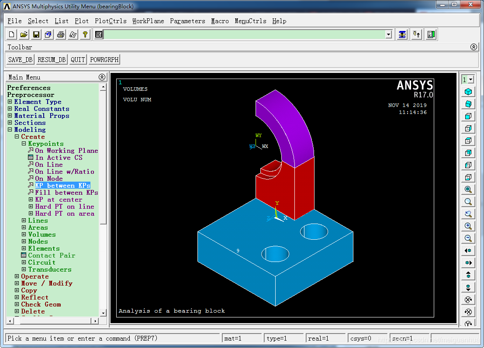Click the RESUM_DB button

52,59
